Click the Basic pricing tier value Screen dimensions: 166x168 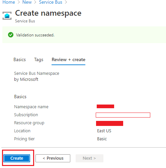click(x=102, y=139)
